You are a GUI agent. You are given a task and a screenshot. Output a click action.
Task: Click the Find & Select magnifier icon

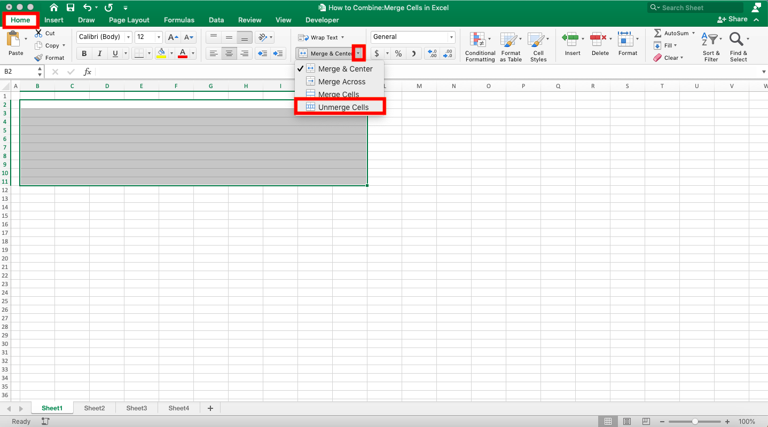736,39
